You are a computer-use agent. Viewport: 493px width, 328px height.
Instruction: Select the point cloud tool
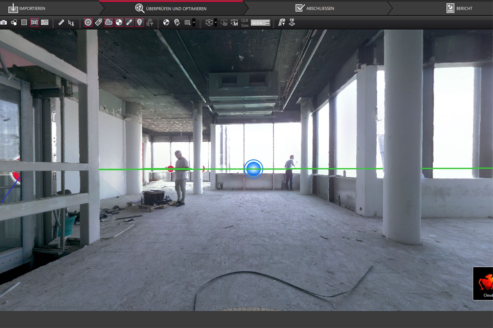pos(108,22)
